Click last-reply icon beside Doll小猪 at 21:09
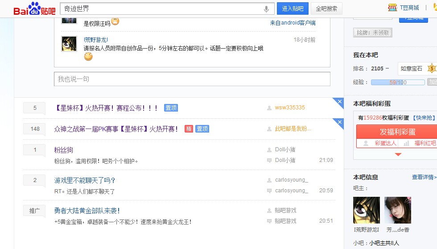The width and height of the screenshot is (437, 249). coord(269,160)
